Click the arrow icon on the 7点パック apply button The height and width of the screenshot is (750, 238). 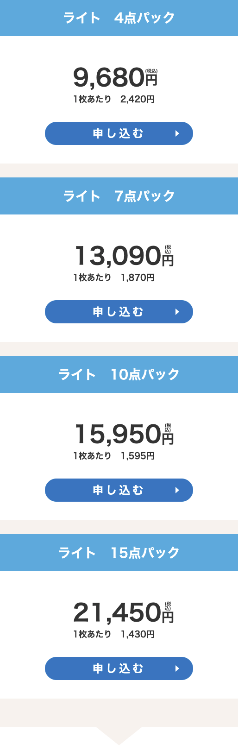pyautogui.click(x=177, y=312)
